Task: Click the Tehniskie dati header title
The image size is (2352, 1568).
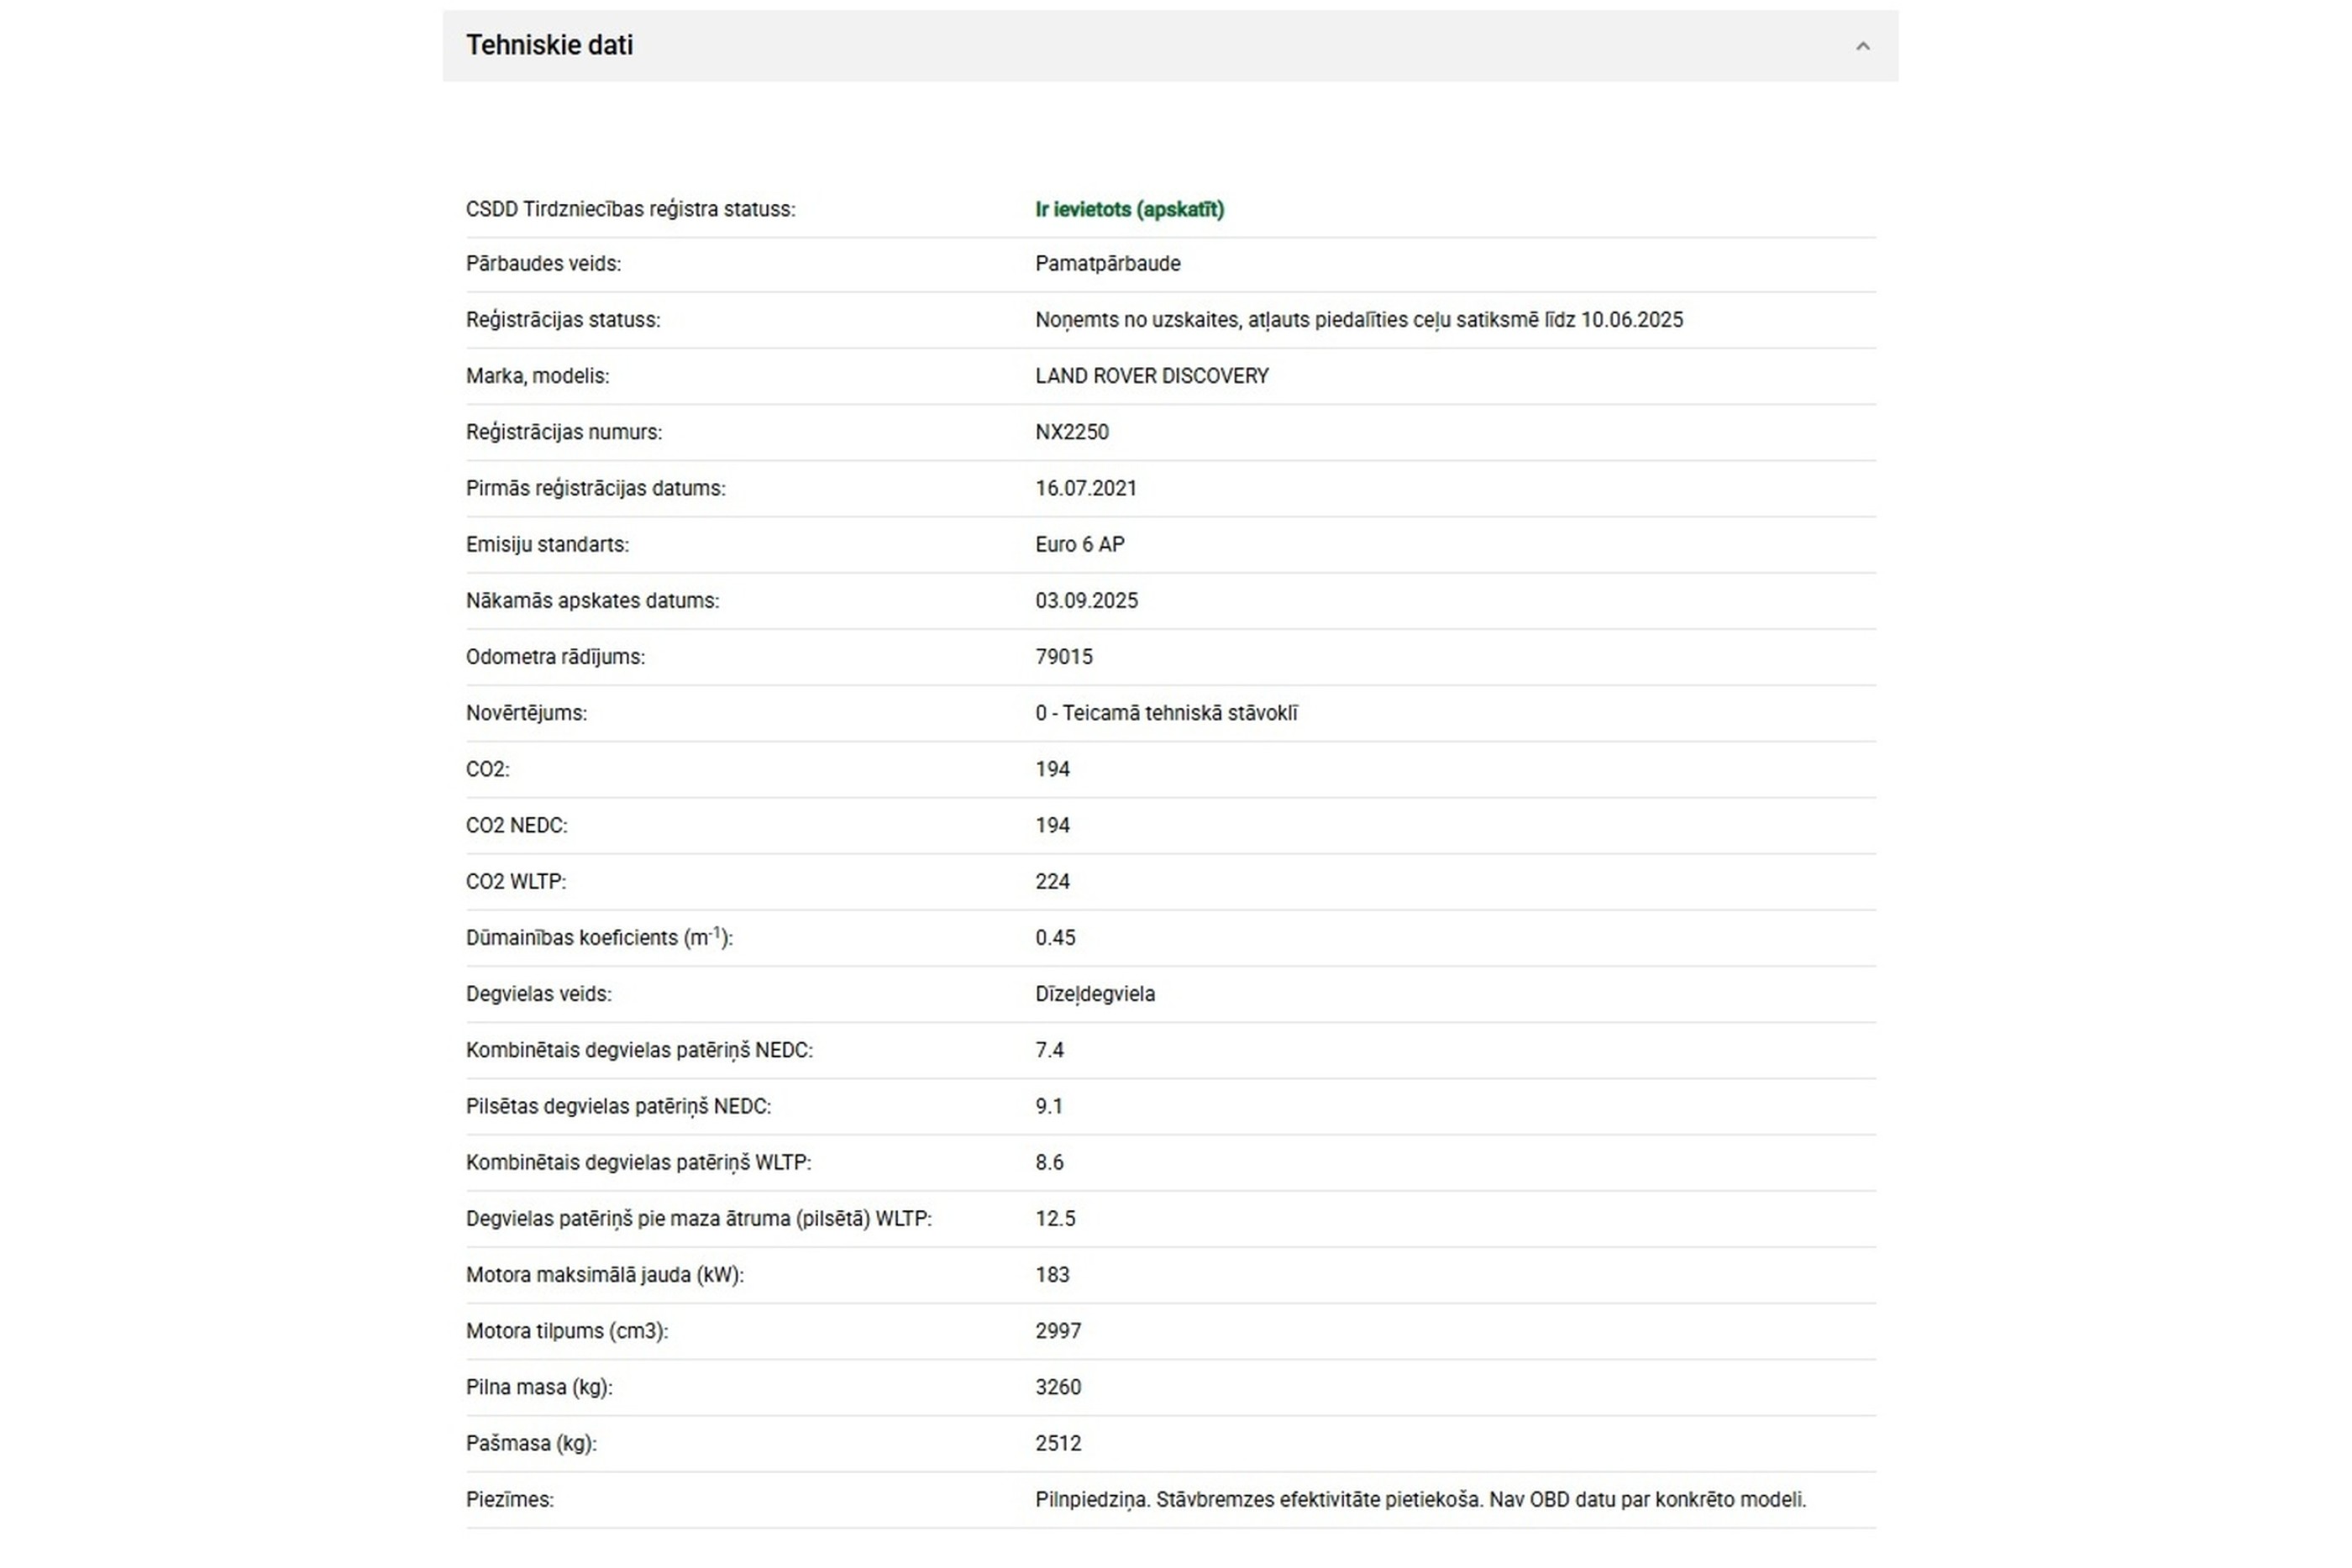Action: (549, 45)
